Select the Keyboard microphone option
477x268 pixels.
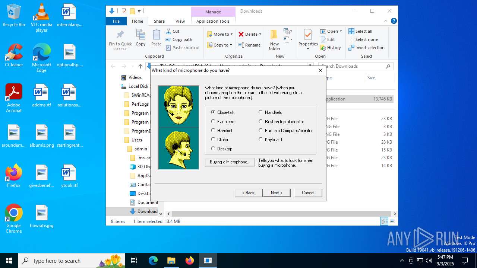click(x=270, y=140)
